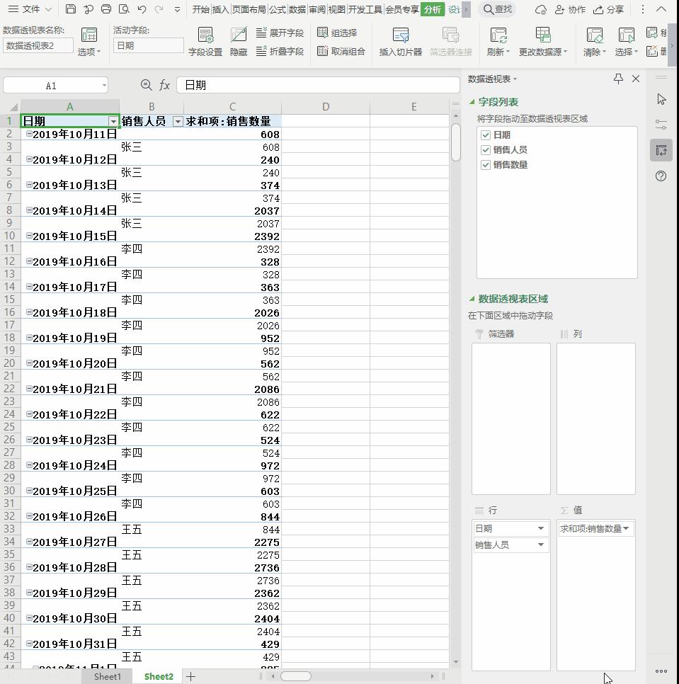Click 更改数据源 change data source
The image size is (679, 684).
coord(543,42)
